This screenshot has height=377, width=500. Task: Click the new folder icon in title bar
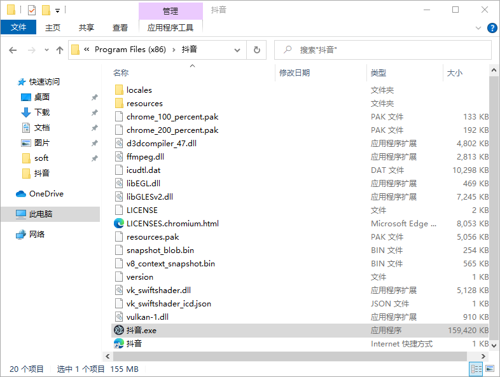pyautogui.click(x=46, y=10)
